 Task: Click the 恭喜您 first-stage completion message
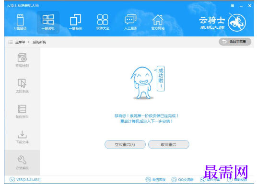pyautogui.click(x=147, y=116)
